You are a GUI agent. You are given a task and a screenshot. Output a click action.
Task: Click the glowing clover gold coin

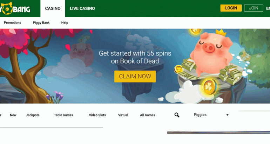tap(209, 86)
